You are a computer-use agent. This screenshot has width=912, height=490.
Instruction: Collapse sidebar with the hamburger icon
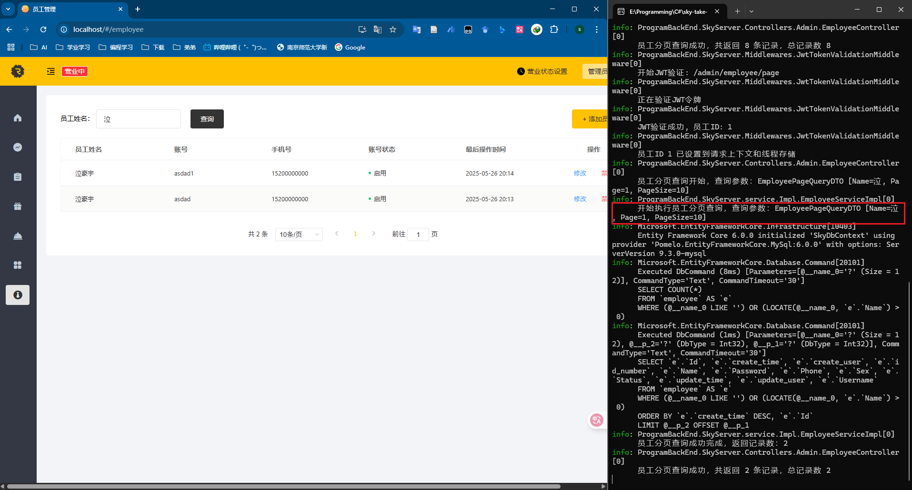pyautogui.click(x=50, y=71)
